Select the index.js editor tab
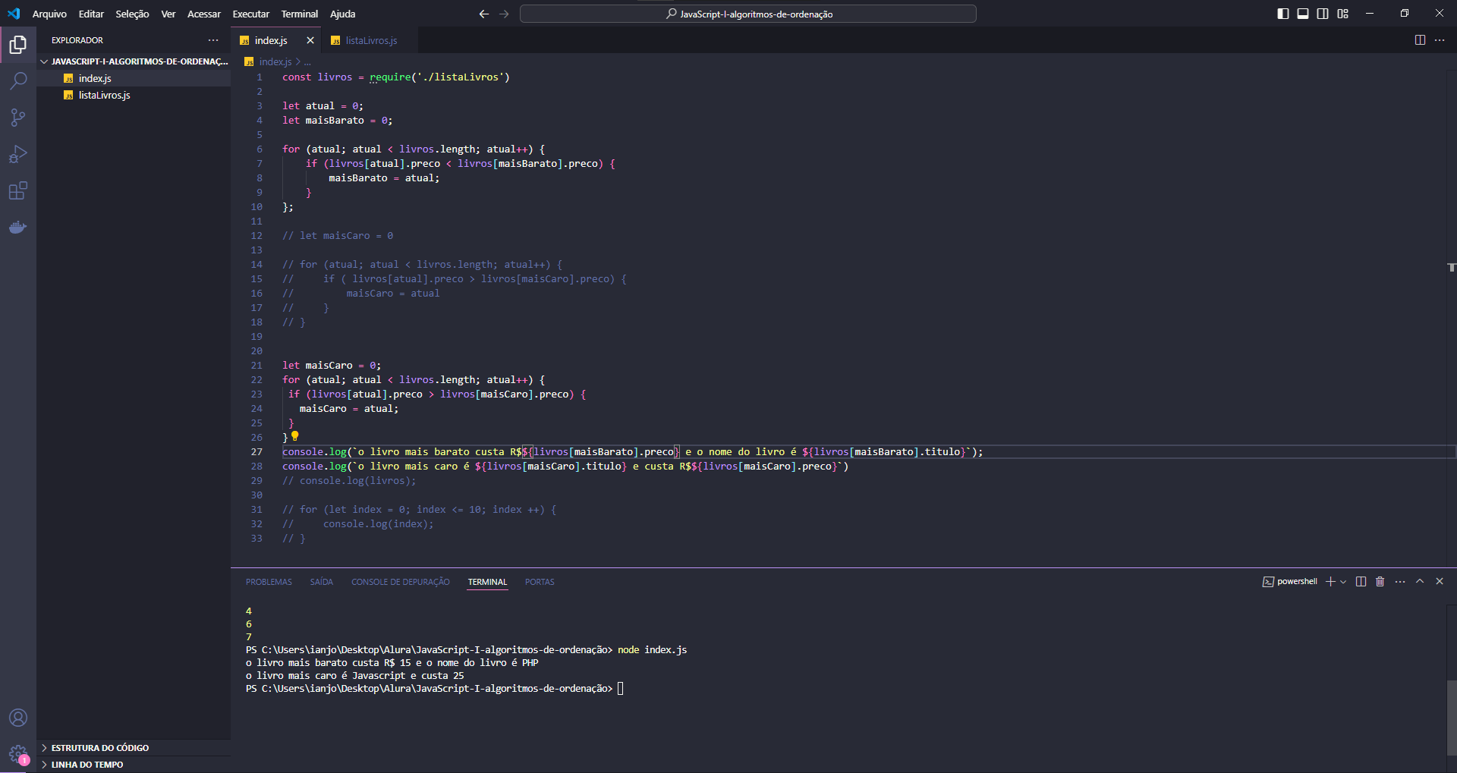The width and height of the screenshot is (1457, 773). (x=270, y=40)
